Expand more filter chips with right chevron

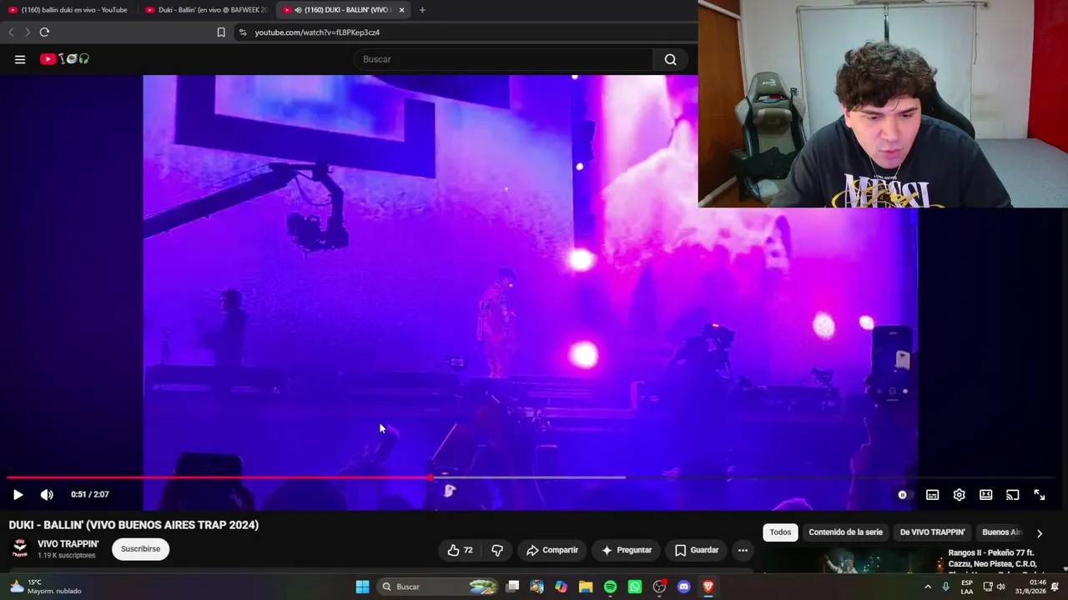(x=1039, y=533)
